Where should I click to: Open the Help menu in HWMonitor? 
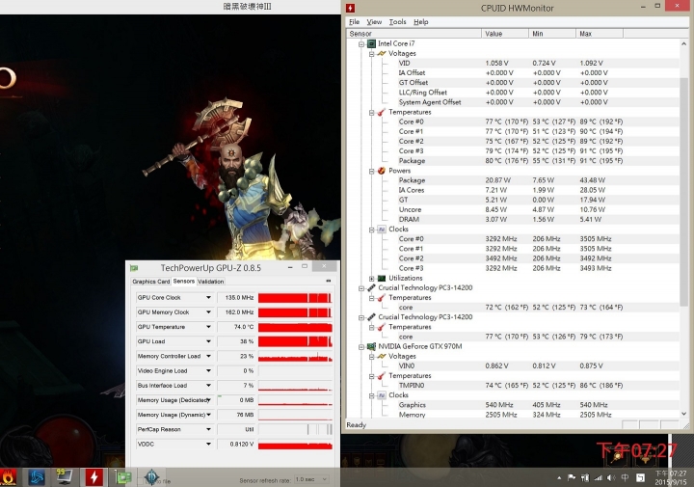(x=421, y=21)
